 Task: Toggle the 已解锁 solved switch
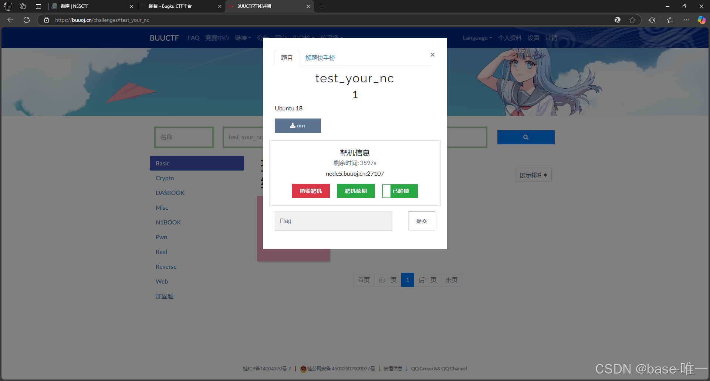387,191
